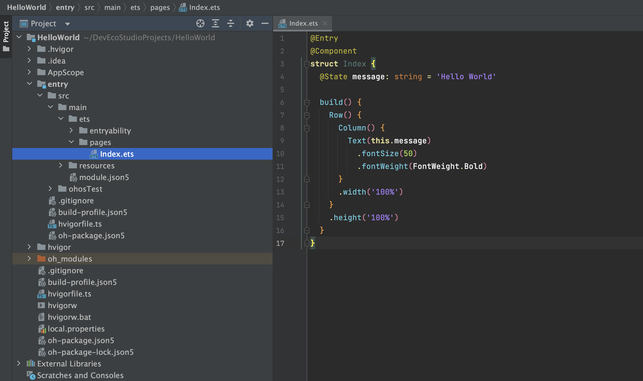Collapse the pages folder
This screenshot has height=381, width=643.
(x=71, y=142)
